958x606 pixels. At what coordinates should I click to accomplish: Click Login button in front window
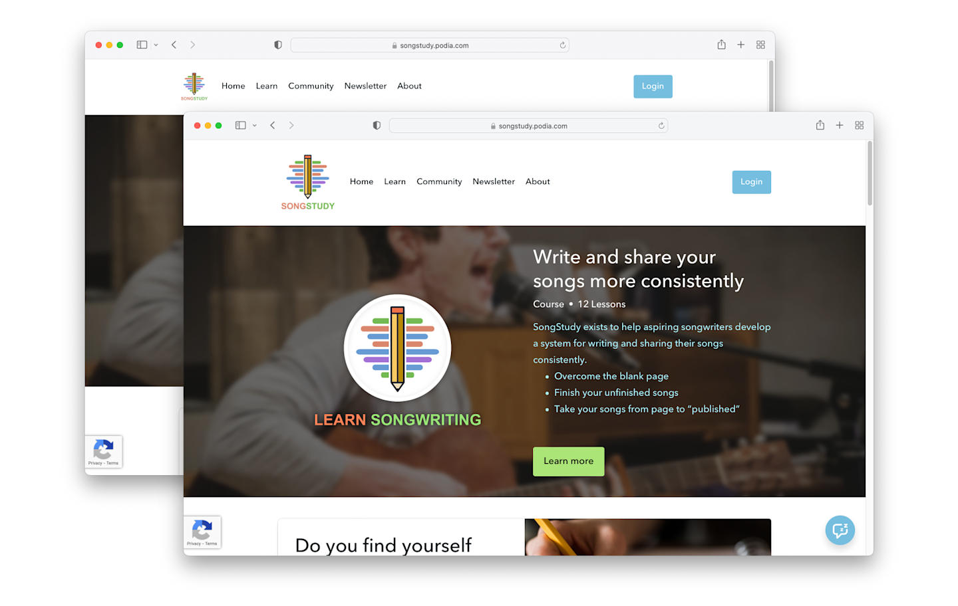pyautogui.click(x=752, y=182)
